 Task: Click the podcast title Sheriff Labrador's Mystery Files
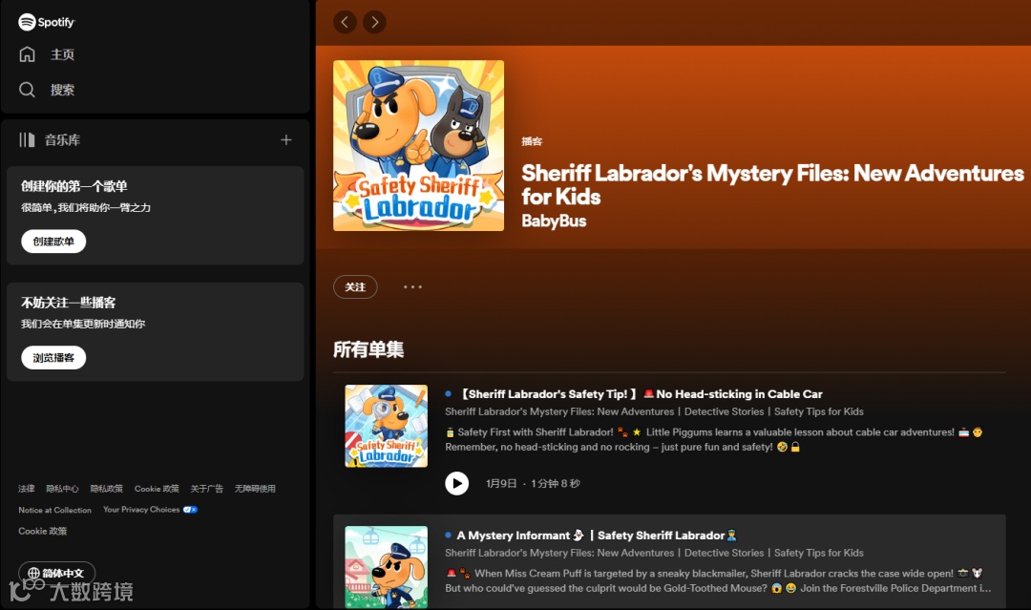pos(772,184)
